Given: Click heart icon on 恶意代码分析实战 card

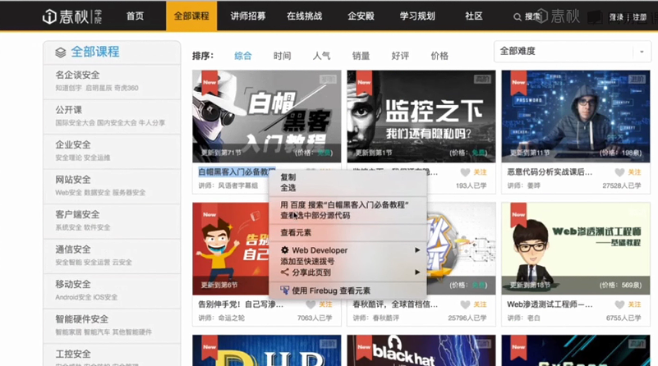Looking at the screenshot, I should (619, 172).
